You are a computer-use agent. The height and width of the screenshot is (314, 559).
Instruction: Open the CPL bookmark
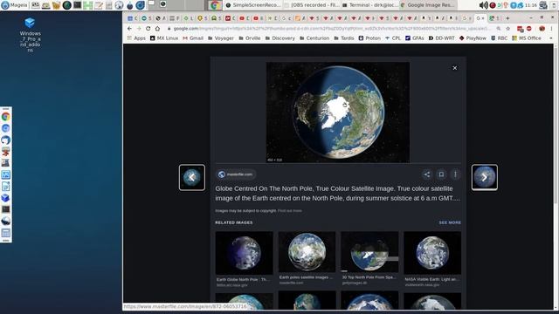tap(392, 38)
